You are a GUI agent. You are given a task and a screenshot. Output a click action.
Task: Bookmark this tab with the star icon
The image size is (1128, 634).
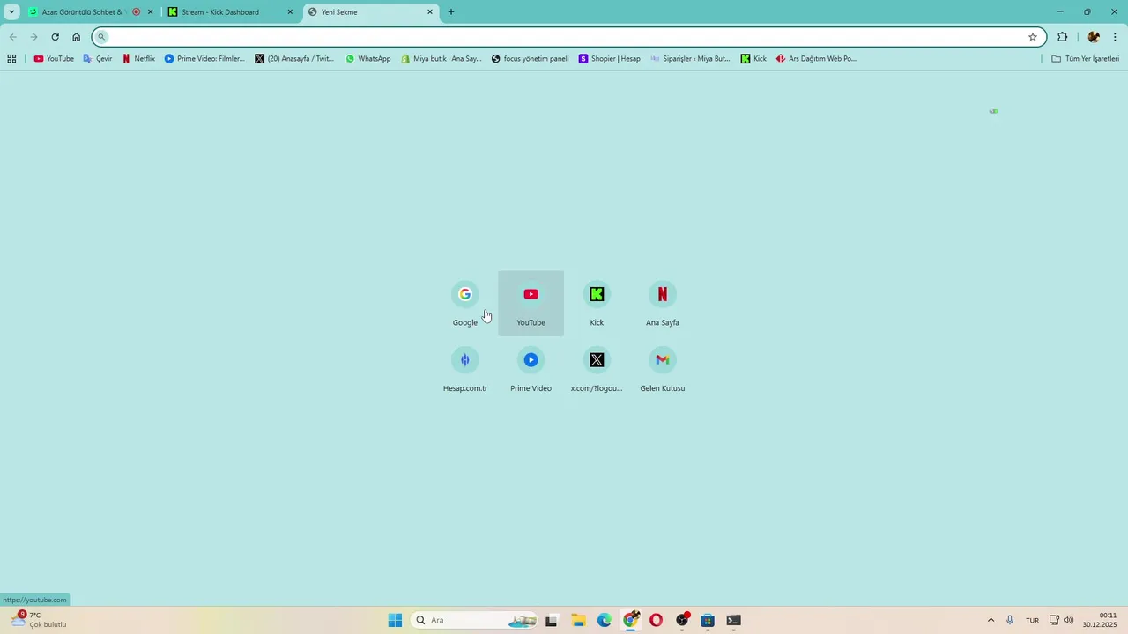1033,37
